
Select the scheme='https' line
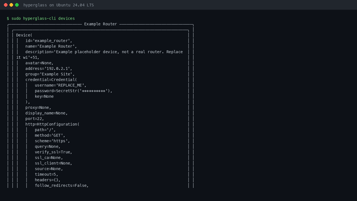click(x=52, y=141)
